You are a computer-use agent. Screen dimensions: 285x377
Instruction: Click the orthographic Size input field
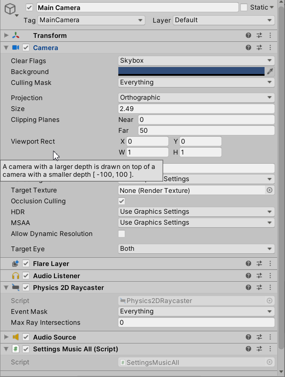(x=196, y=108)
